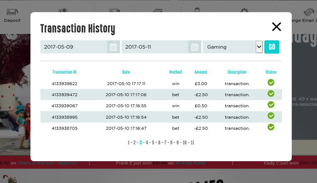The height and width of the screenshot is (183, 317).
Task: Click the user profile icon behind dialog
Action: pyautogui.click(x=197, y=10)
